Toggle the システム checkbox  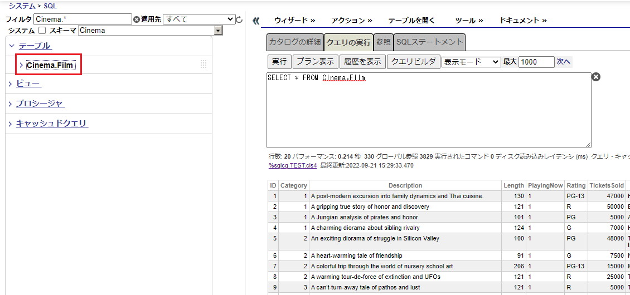point(42,31)
